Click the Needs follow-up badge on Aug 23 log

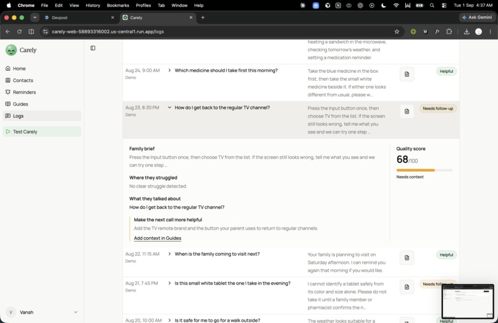(437, 108)
